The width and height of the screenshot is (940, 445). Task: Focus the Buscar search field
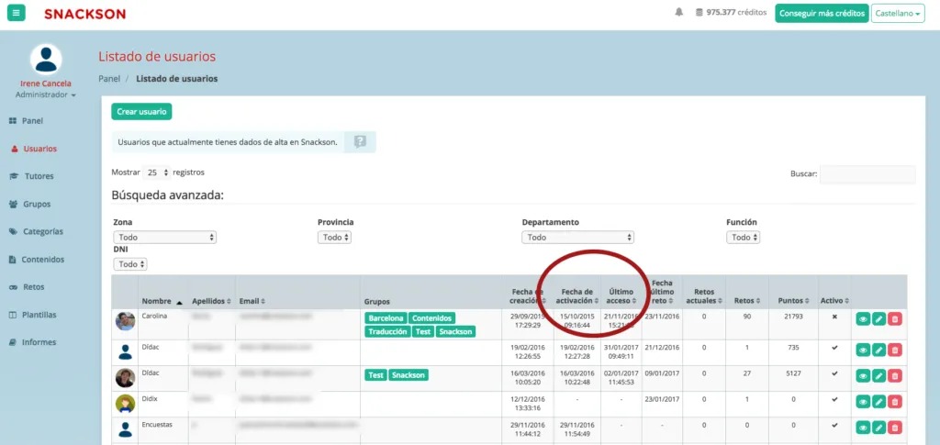[867, 174]
